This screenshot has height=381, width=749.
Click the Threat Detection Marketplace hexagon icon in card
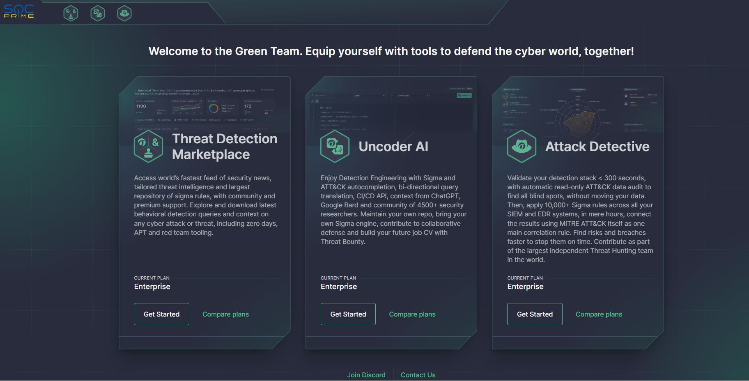pos(149,147)
